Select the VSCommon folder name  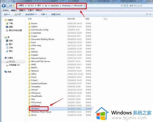coord(36,102)
